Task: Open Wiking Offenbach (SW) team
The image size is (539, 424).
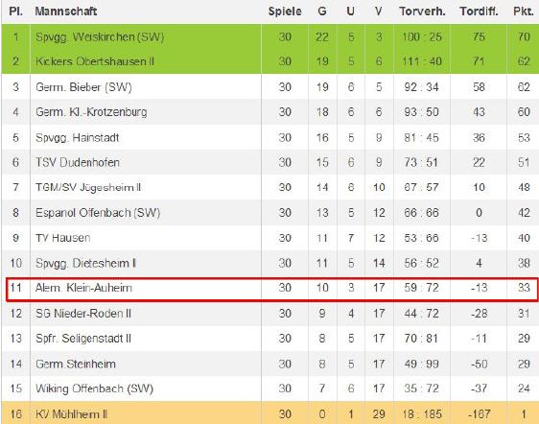Action: click(94, 389)
